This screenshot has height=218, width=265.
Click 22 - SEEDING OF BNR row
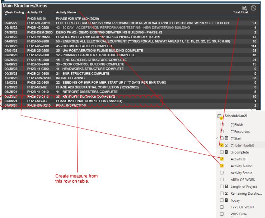click(111, 83)
